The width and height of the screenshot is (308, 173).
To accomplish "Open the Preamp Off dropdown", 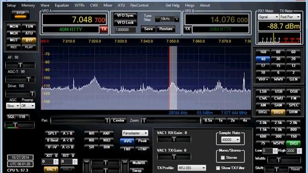I will coord(28,106).
